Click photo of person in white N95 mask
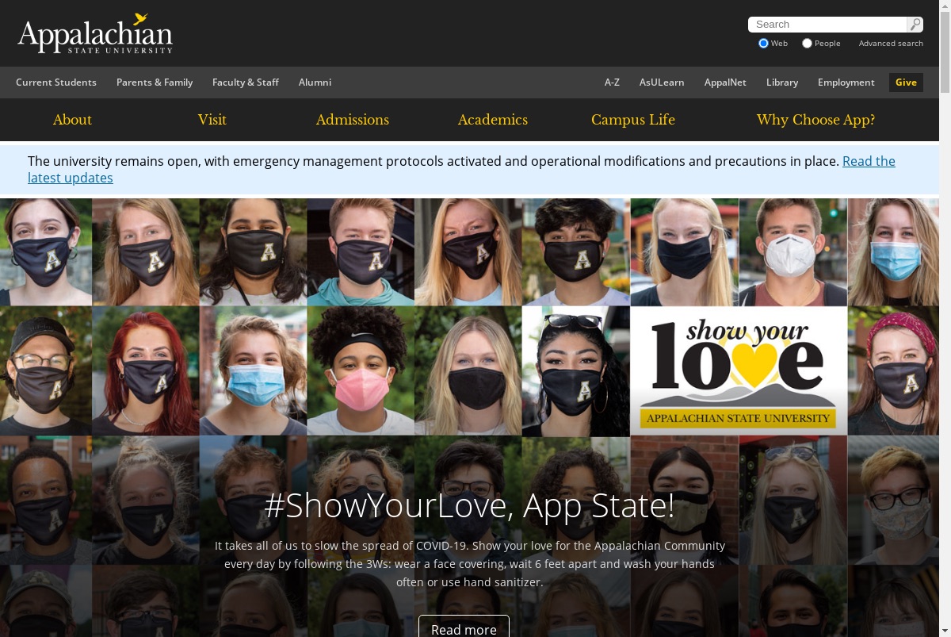The width and height of the screenshot is (951, 637). pos(793,251)
